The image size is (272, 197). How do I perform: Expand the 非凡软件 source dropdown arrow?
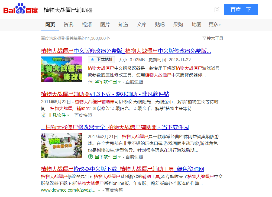(x=68, y=115)
